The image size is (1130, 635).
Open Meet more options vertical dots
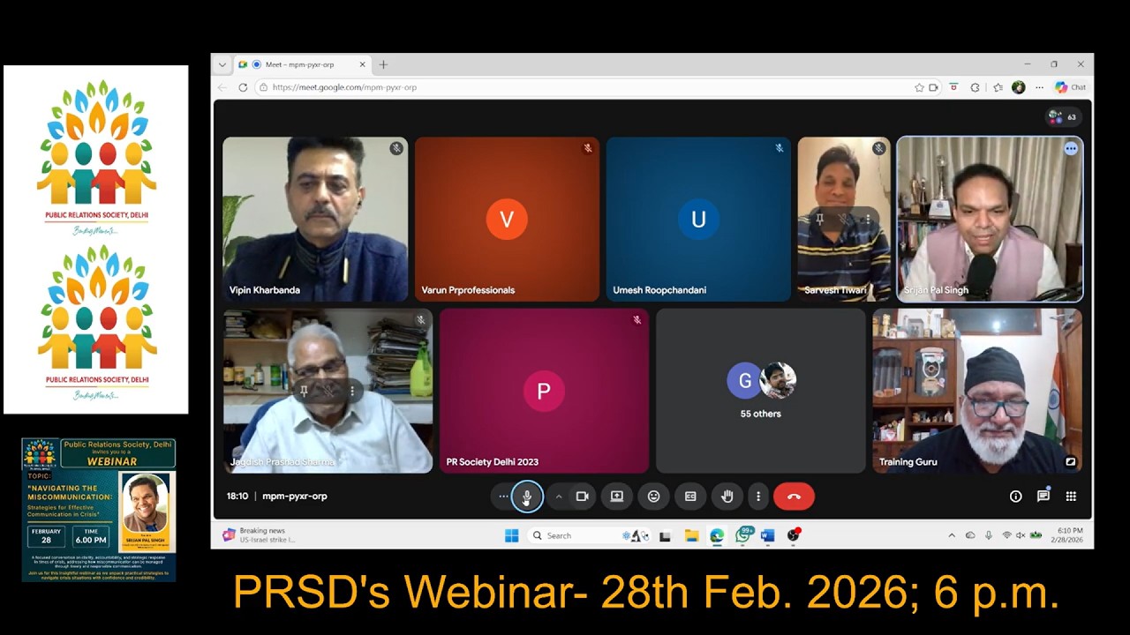(x=757, y=497)
